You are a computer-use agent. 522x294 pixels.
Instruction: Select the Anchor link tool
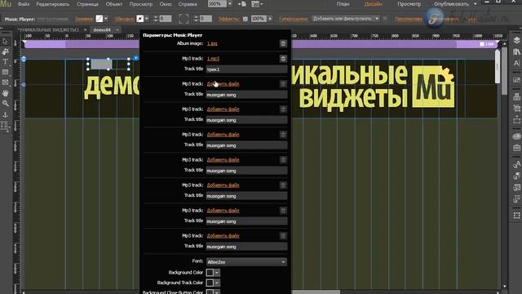6,114
